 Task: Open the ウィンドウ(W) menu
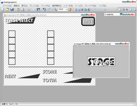pos(90,6)
